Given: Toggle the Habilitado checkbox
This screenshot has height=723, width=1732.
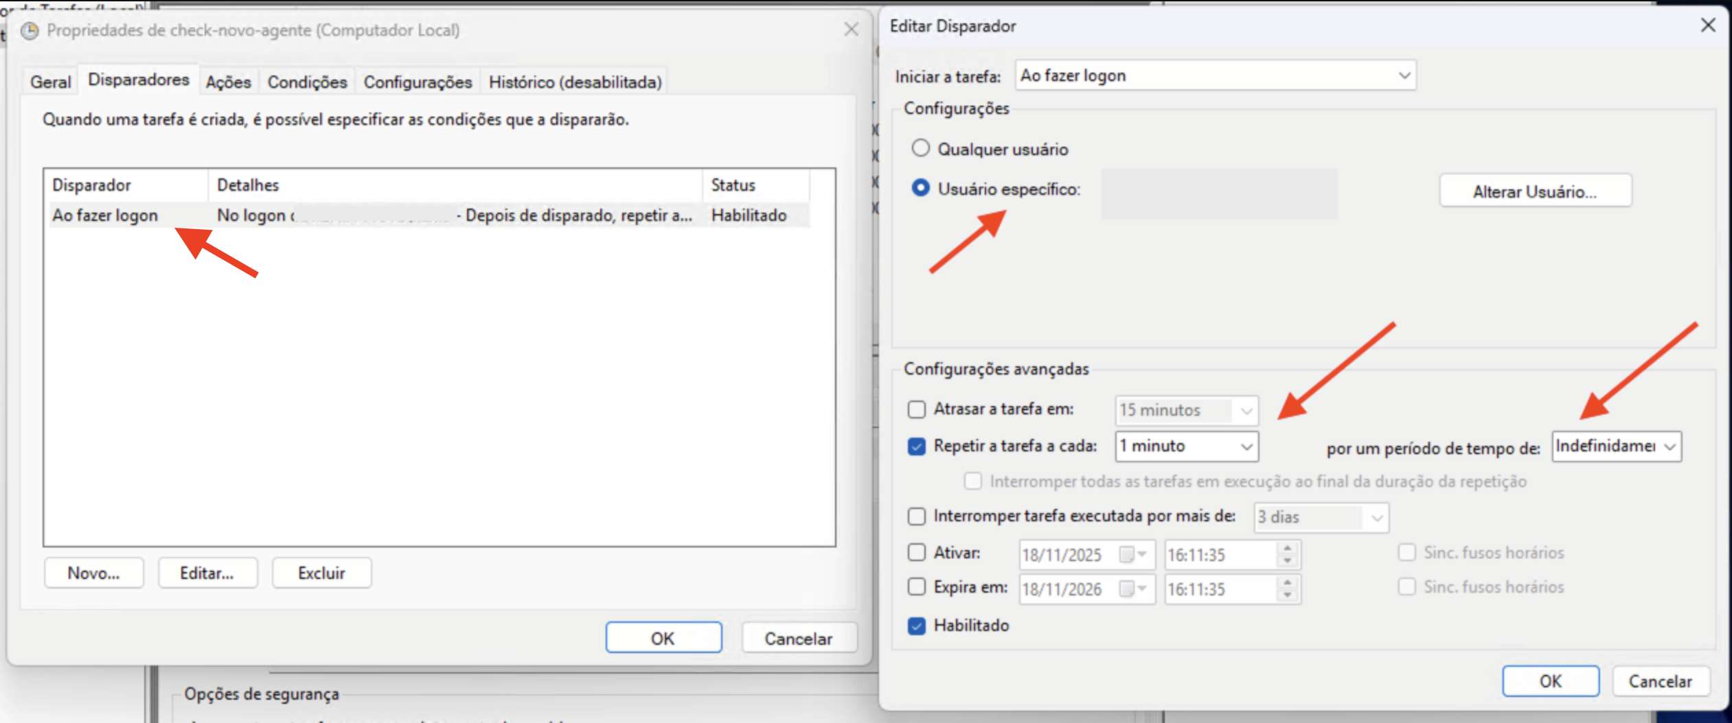Looking at the screenshot, I should (x=917, y=626).
